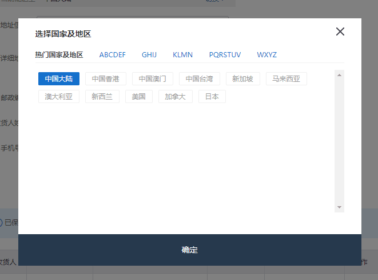The image size is (378, 280).
Task: Show the WXYZ countries tab
Action: [267, 55]
